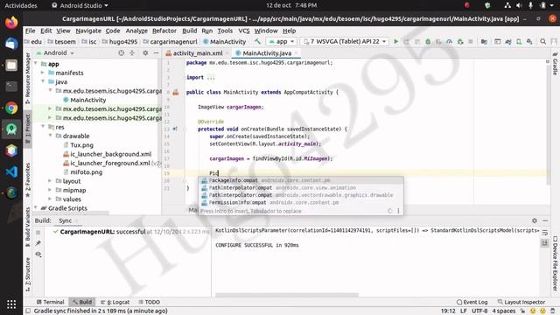Open Search Everywhere magnifier icon
This screenshot has width=560, height=315.
click(x=542, y=41)
